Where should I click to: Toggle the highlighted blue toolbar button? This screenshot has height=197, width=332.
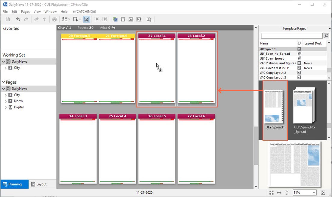87,19
